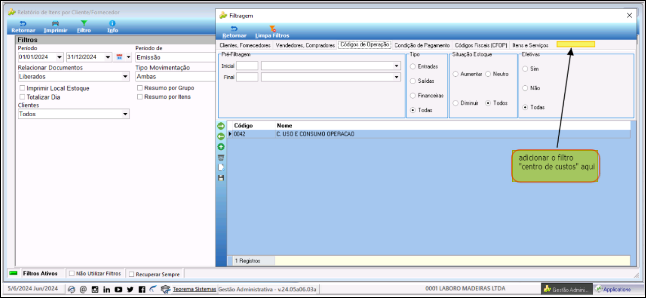Click the green indicator beside Filtros Ativos
This screenshot has height=298, width=646.
click(14, 273)
